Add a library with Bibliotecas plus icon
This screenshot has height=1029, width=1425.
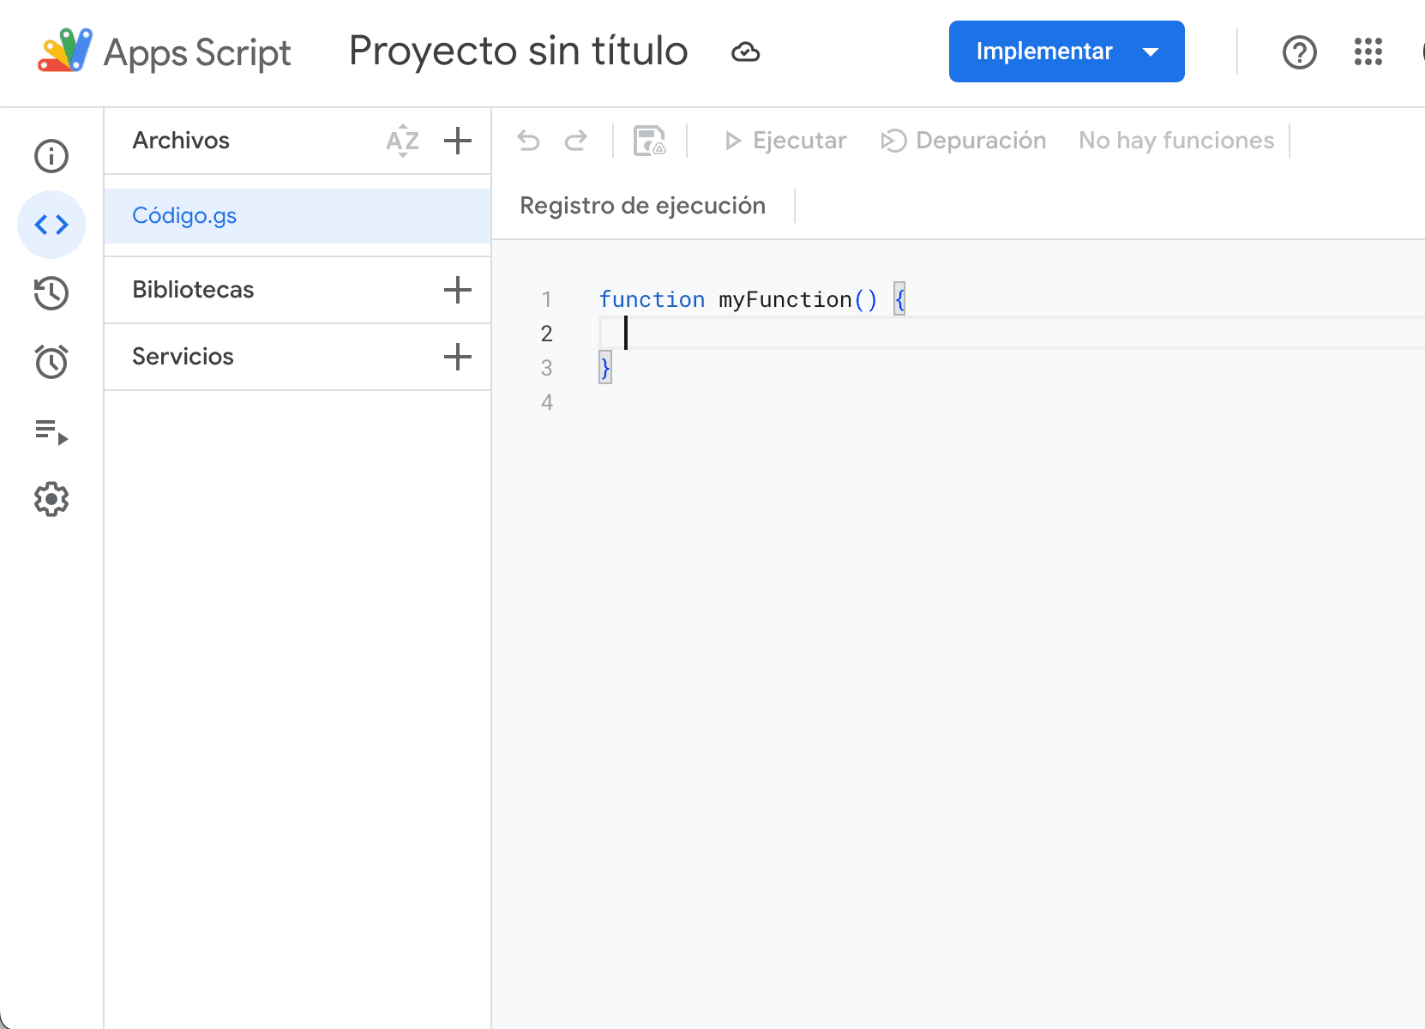458,290
